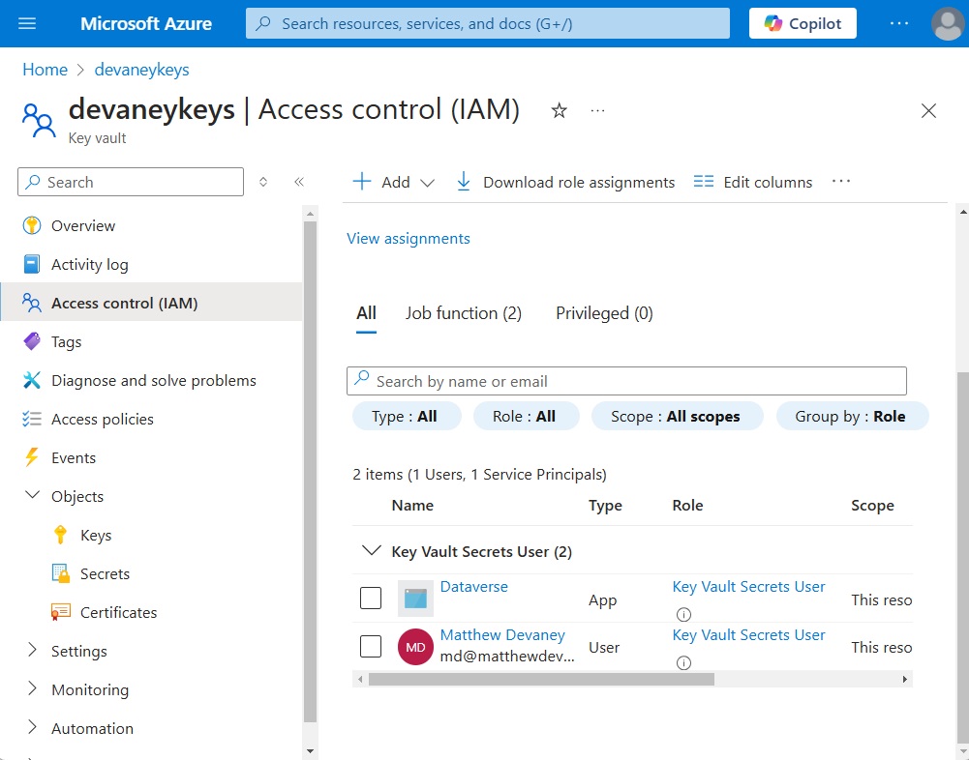
Task: Select Access control (IAM) menu item
Action: point(151,304)
